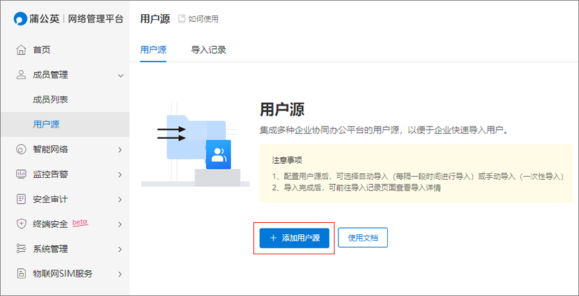Click notice line 2 about 导入完成后
This screenshot has width=579, height=296.
(356, 188)
